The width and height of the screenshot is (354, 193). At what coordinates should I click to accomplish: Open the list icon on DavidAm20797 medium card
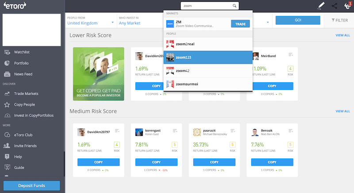tap(117, 131)
